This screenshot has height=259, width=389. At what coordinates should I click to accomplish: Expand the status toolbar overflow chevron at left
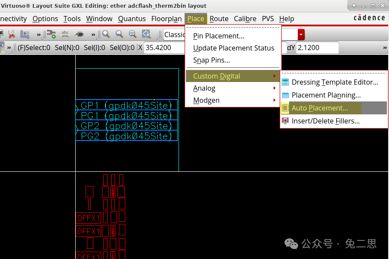click(9, 47)
